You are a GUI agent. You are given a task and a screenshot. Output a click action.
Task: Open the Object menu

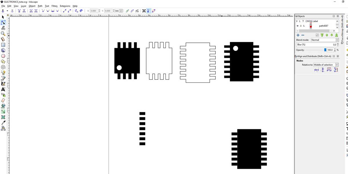point(32,6)
